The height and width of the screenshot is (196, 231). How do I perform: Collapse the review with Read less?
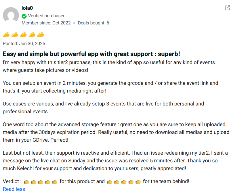tap(14, 189)
